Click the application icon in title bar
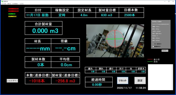 tap(2, 2)
